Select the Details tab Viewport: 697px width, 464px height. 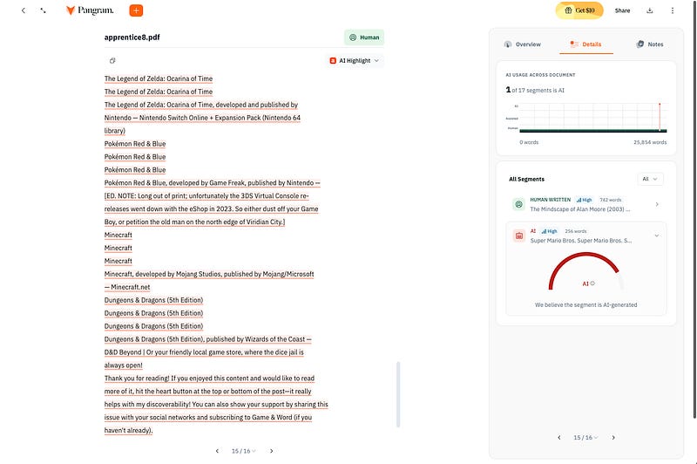(585, 44)
